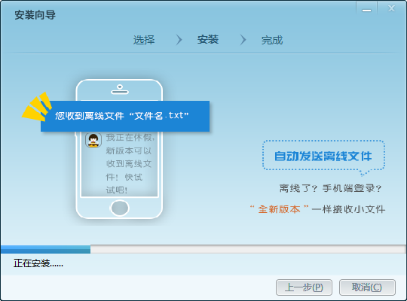407x301 pixels.
Task: Click the 自动发送离线文件 speech bubble
Action: point(323,157)
